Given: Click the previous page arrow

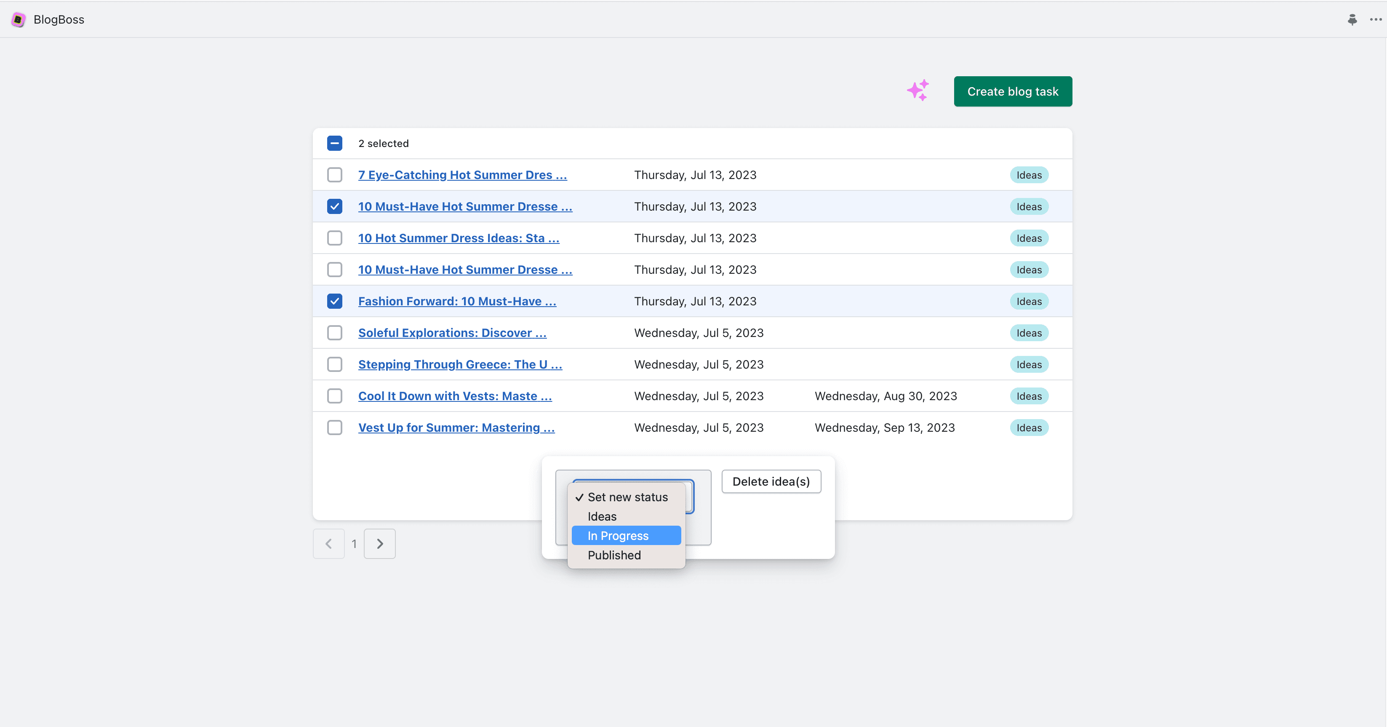Looking at the screenshot, I should point(328,544).
